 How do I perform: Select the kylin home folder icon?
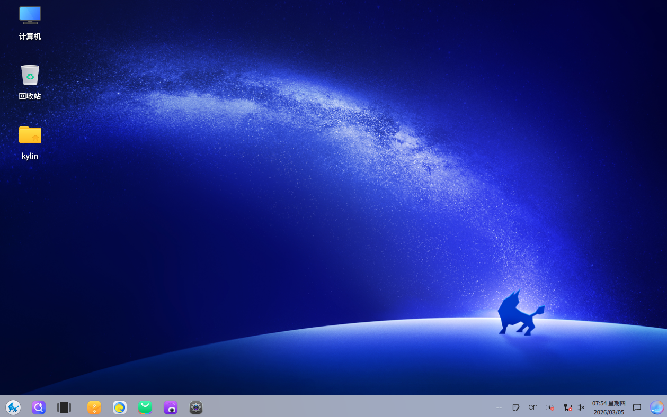(30, 134)
